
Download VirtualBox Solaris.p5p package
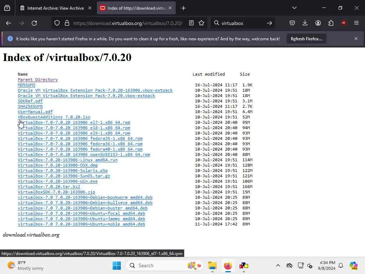pos(63,171)
